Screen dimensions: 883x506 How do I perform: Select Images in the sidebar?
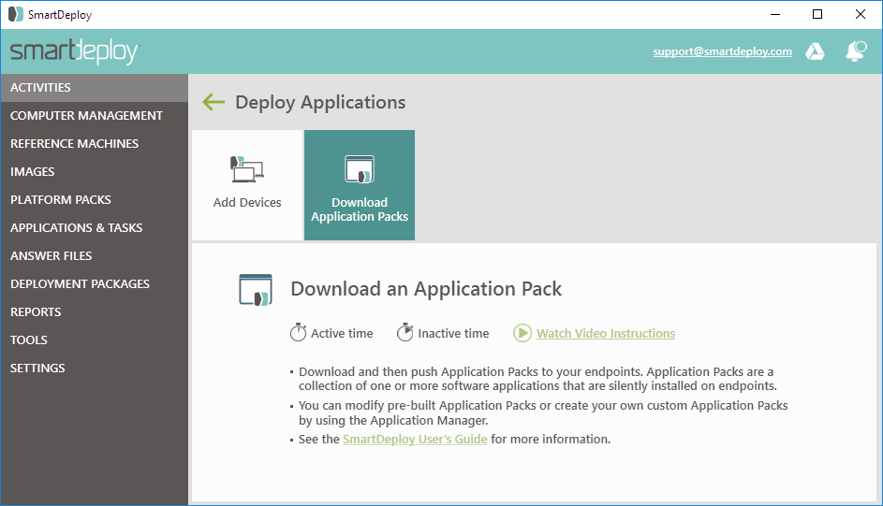coord(94,172)
